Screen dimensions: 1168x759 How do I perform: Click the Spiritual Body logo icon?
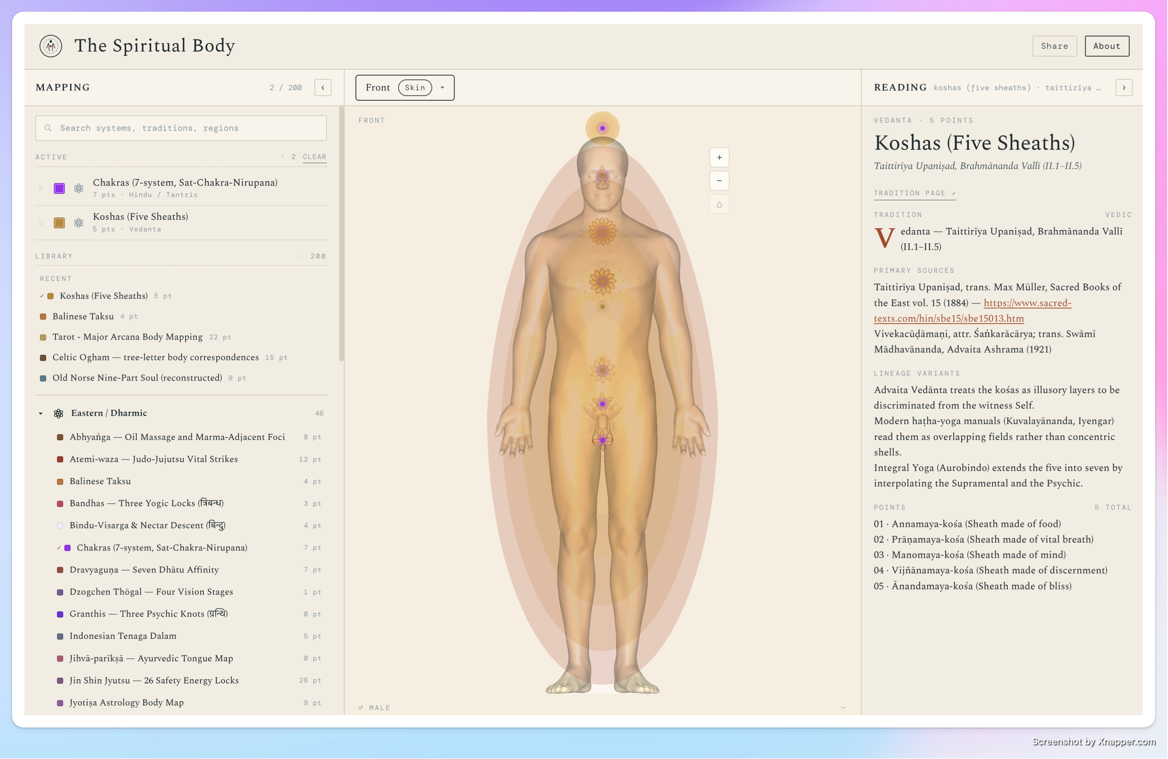point(50,46)
